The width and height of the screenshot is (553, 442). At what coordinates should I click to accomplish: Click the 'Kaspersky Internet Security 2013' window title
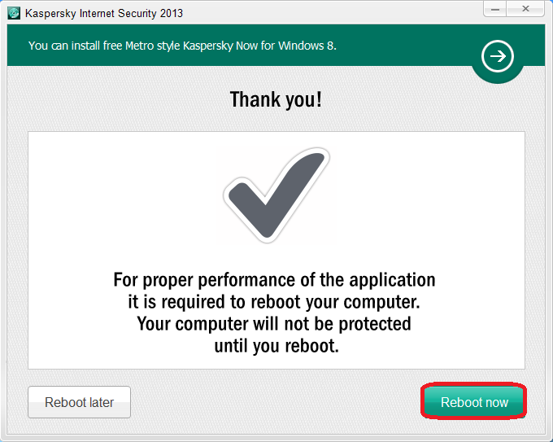(x=104, y=13)
